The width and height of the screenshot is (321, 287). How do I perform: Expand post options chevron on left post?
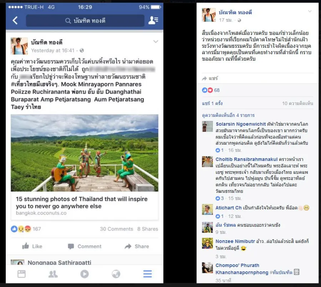pos(156,42)
